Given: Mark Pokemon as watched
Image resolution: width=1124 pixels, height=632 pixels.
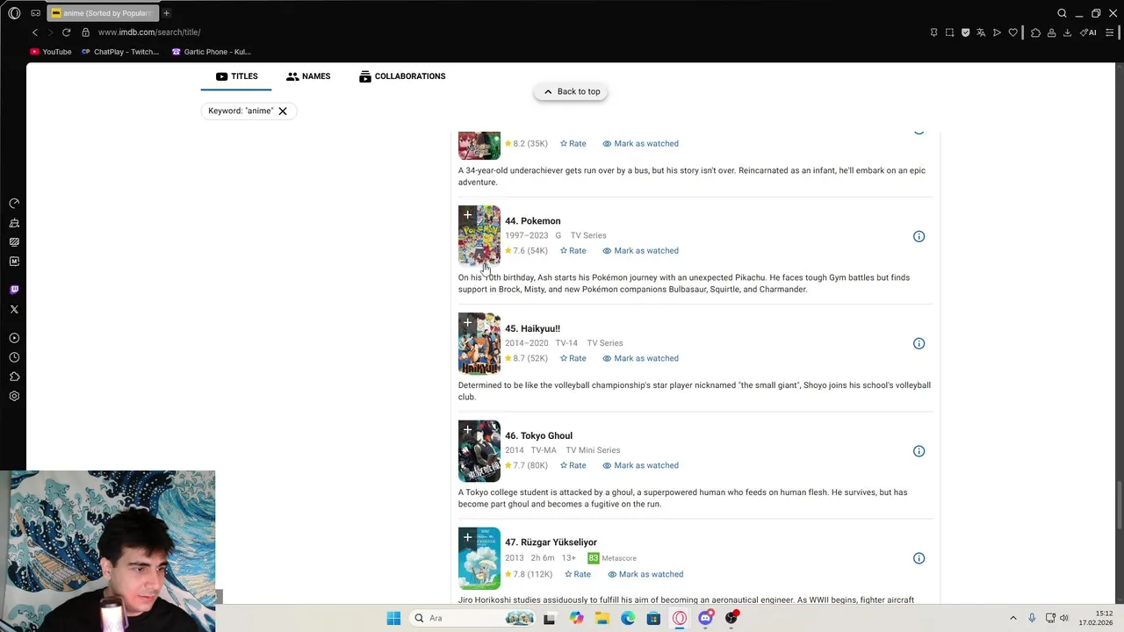Looking at the screenshot, I should pyautogui.click(x=640, y=251).
